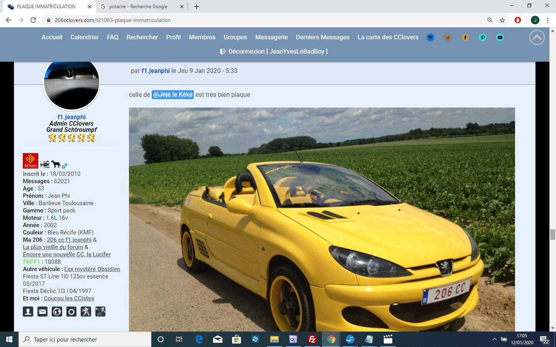The width and height of the screenshot is (556, 347).
Task: Open "L'ex mystère Obsidien" link
Action: (x=92, y=269)
